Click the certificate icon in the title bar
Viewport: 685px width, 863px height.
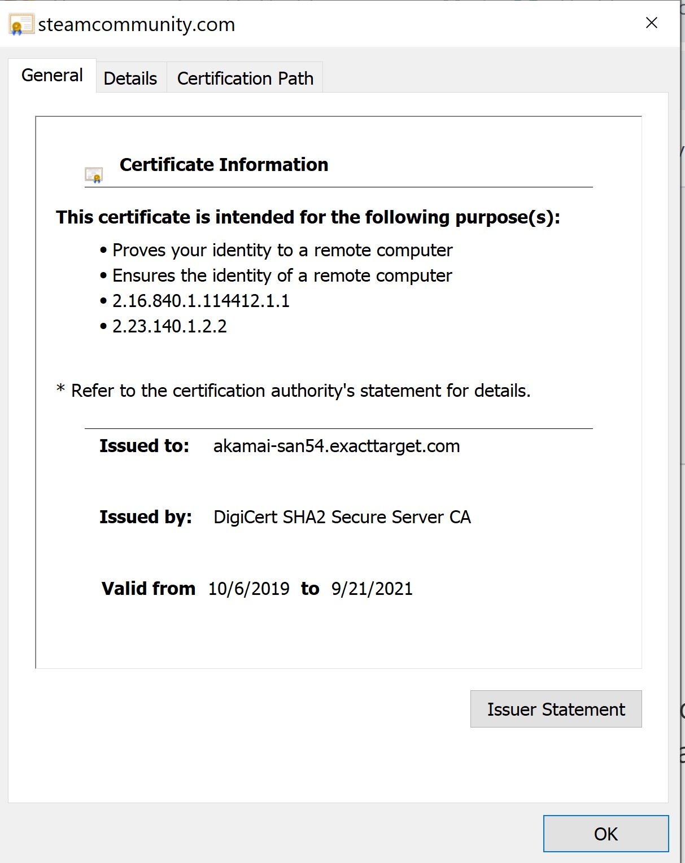21,25
